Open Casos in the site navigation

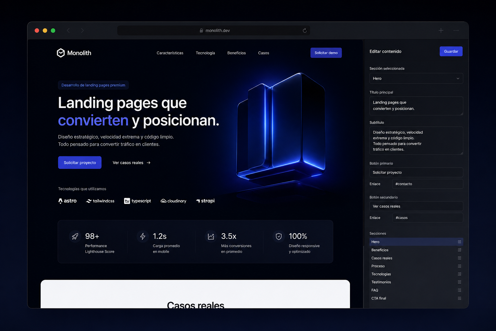pyautogui.click(x=263, y=53)
